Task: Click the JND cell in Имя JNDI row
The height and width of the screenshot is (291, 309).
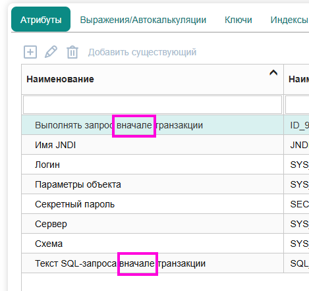Action: click(x=296, y=145)
